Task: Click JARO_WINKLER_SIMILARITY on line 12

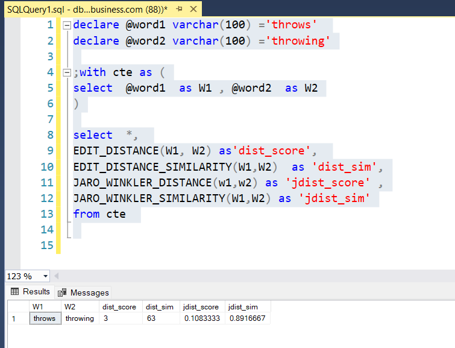Action: 149,198
